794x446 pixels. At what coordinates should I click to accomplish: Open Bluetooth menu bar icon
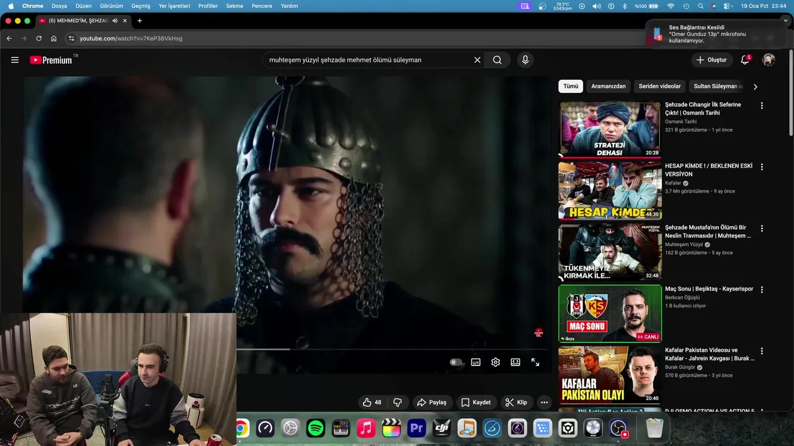625,6
